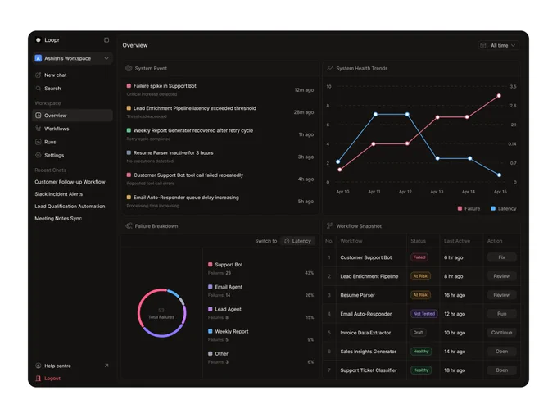Click the Status column header
The width and height of the screenshot is (557, 418).
tap(418, 241)
